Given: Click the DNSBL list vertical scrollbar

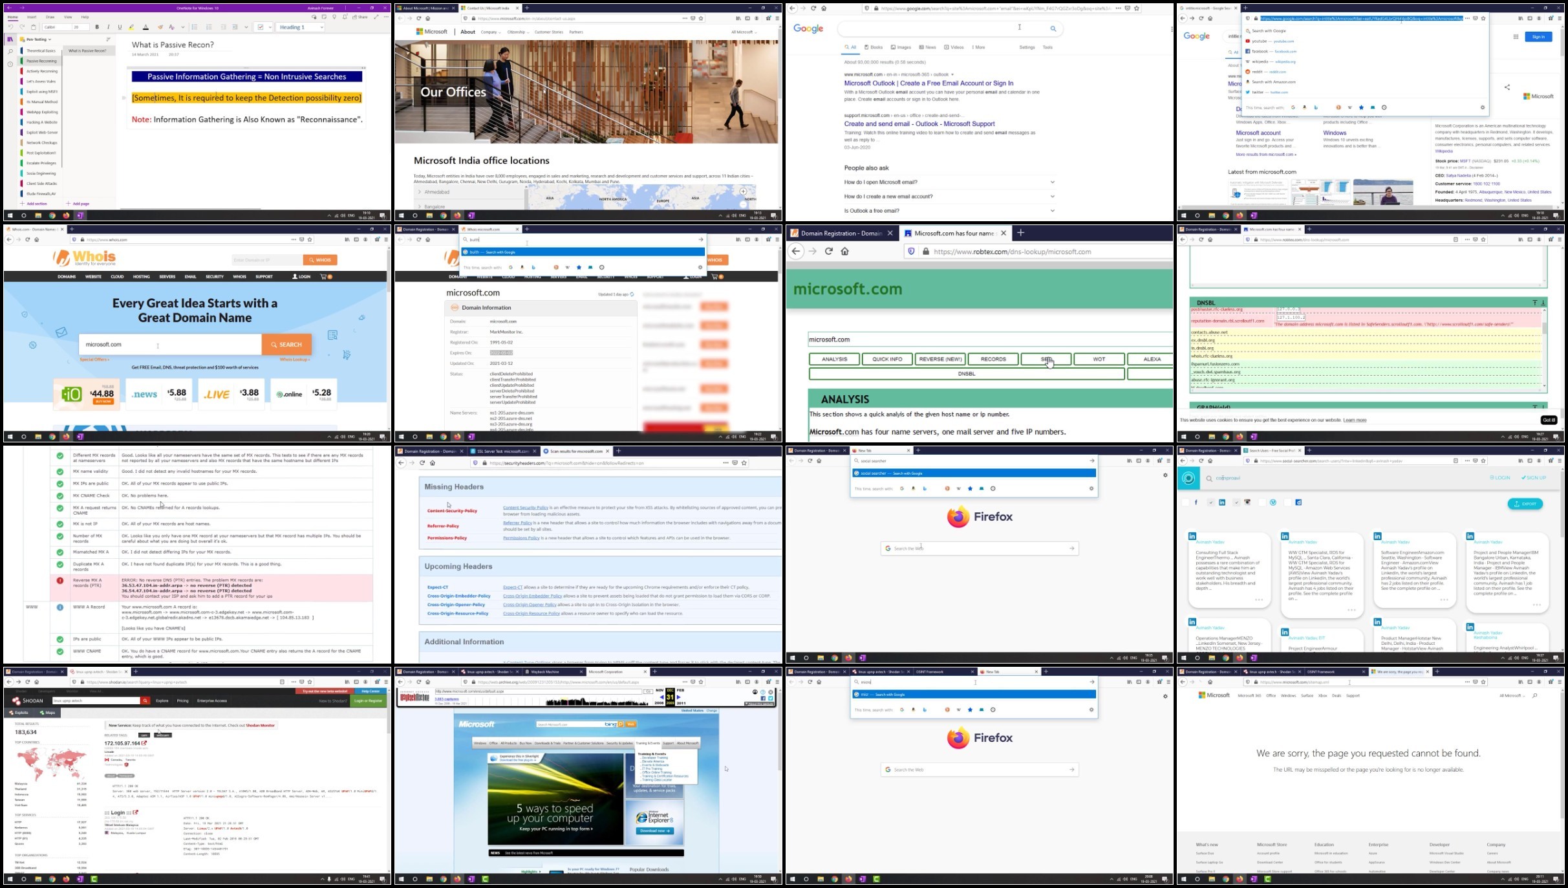Looking at the screenshot, I should click(x=1545, y=347).
